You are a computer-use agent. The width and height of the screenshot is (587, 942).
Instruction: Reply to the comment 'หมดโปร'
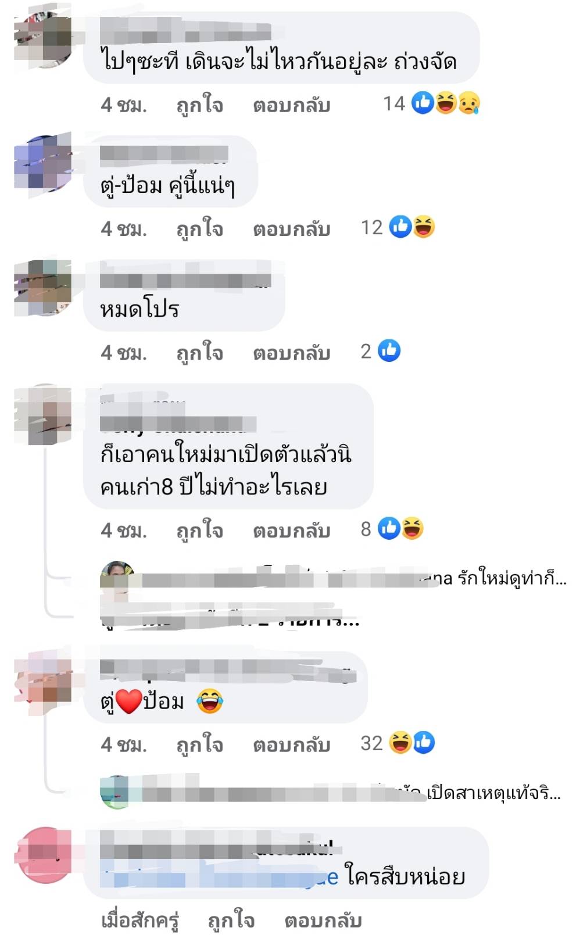[291, 353]
